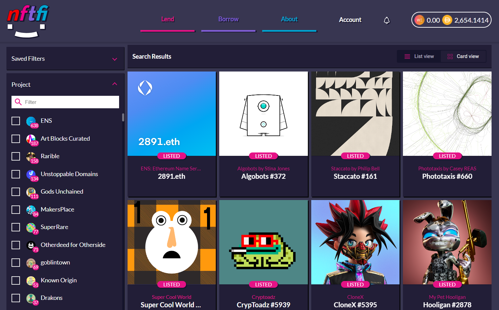The width and height of the screenshot is (499, 310).
Task: Click the MakersPlace project icon
Action: pyautogui.click(x=31, y=210)
